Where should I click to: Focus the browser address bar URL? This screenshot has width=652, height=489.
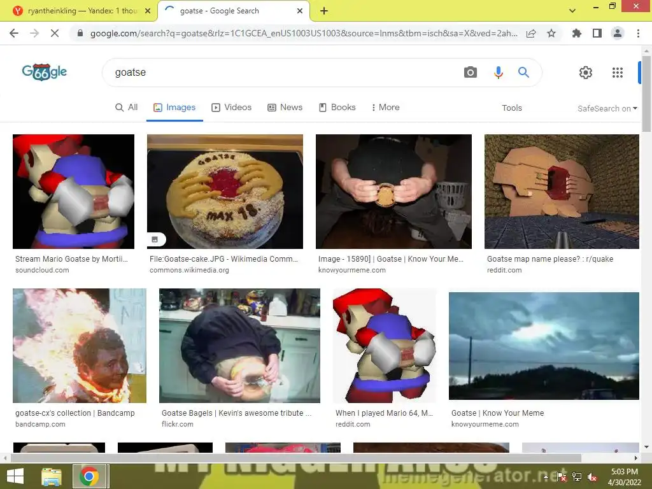tap(304, 33)
